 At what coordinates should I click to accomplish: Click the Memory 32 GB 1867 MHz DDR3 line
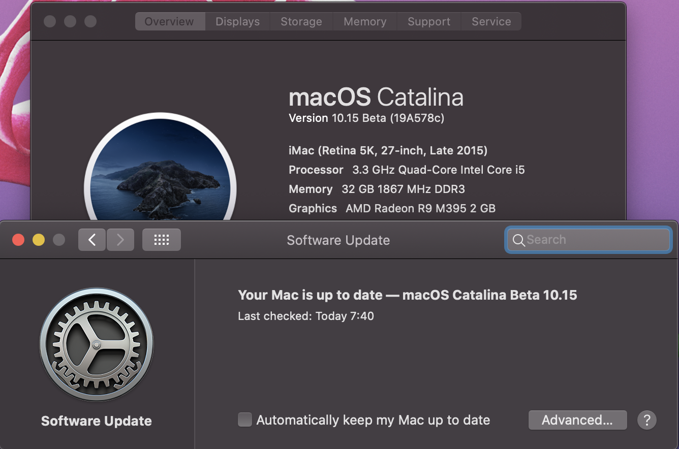(x=377, y=189)
